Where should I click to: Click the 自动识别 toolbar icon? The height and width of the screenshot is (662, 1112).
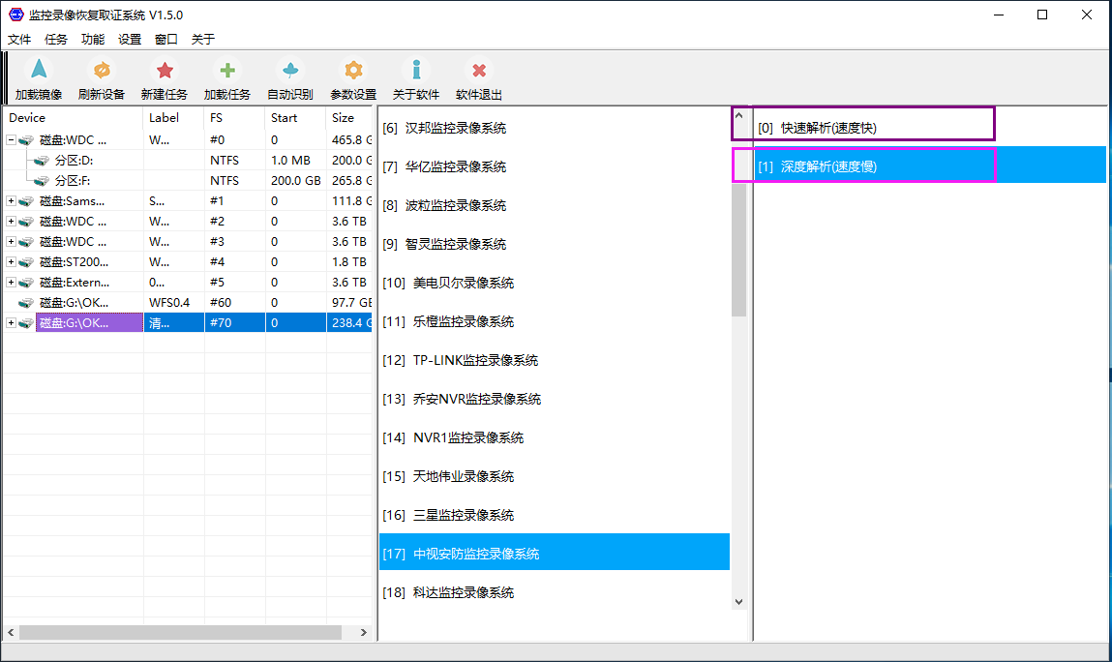[290, 71]
